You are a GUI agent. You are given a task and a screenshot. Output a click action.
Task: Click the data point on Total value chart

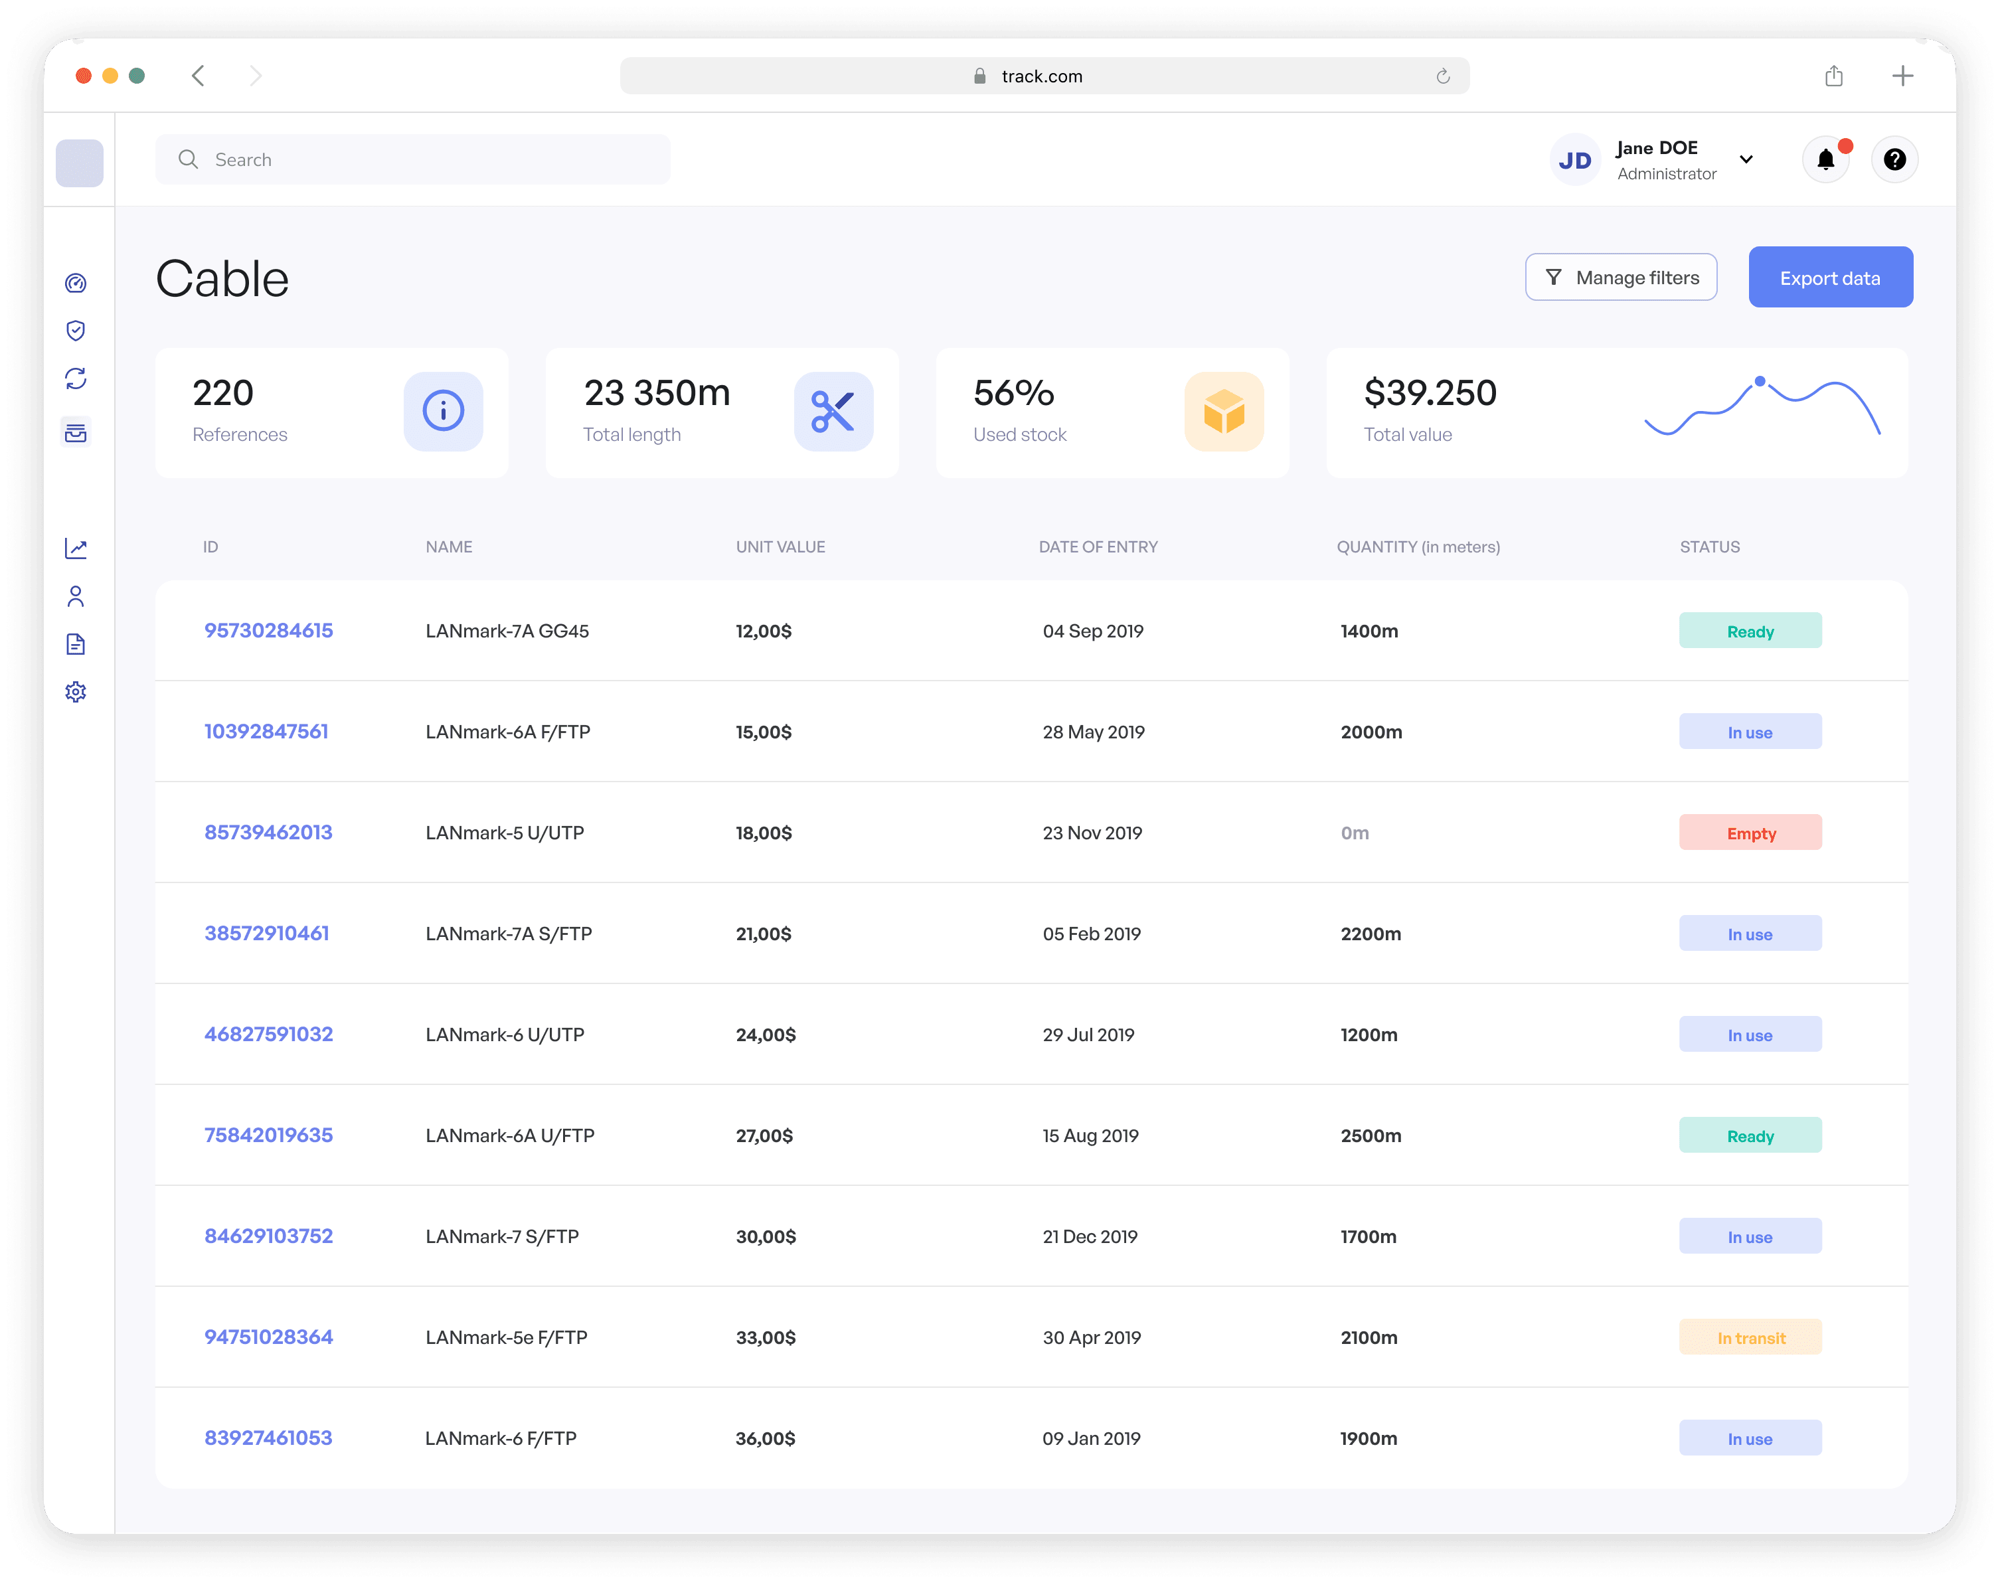point(1759,381)
